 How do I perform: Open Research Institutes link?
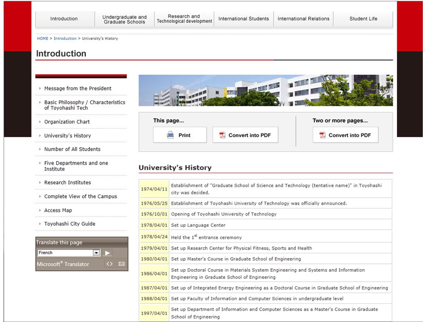click(68, 182)
